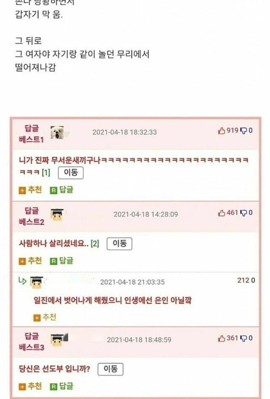Click thumbs-down icon on best comment 3
Image resolution: width=270 pixels, height=399 pixels.
[x=243, y=339]
